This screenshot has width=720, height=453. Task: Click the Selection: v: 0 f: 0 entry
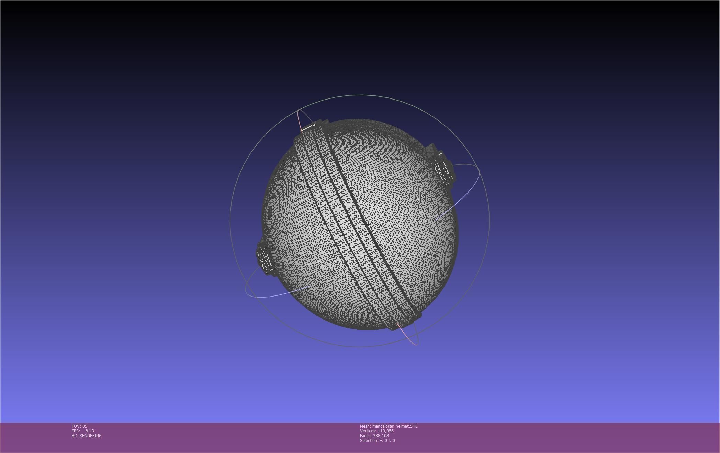click(378, 440)
